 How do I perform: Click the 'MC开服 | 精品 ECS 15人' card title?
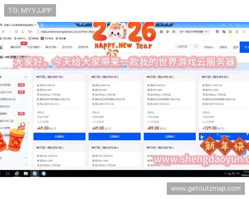click(x=105, y=77)
